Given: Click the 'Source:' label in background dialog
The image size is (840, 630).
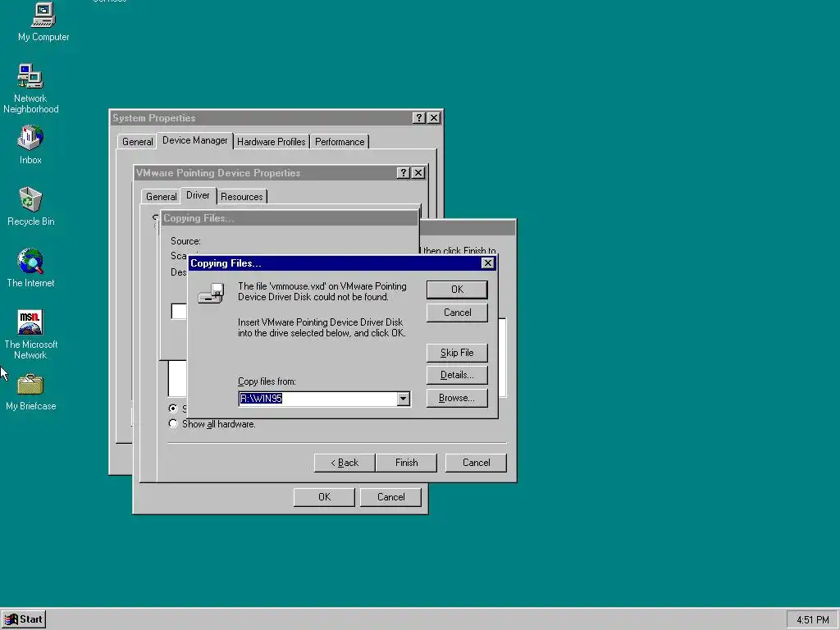Looking at the screenshot, I should 185,241.
